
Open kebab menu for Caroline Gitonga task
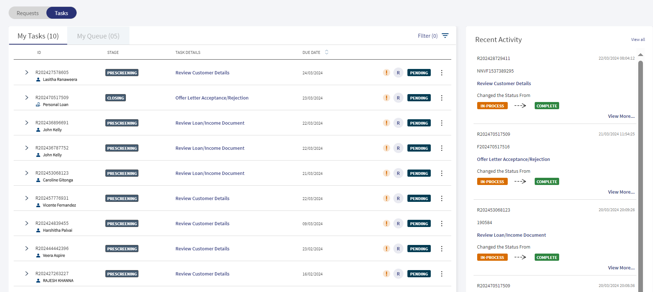point(442,173)
